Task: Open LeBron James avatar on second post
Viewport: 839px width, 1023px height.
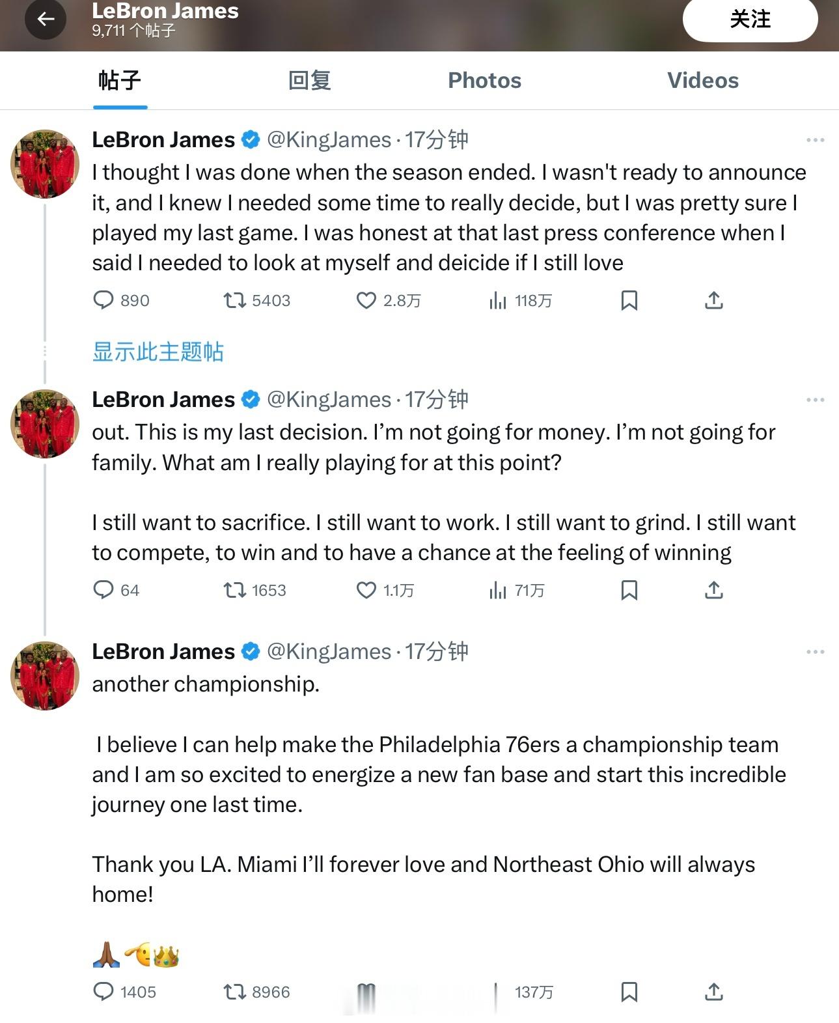Action: tap(45, 424)
